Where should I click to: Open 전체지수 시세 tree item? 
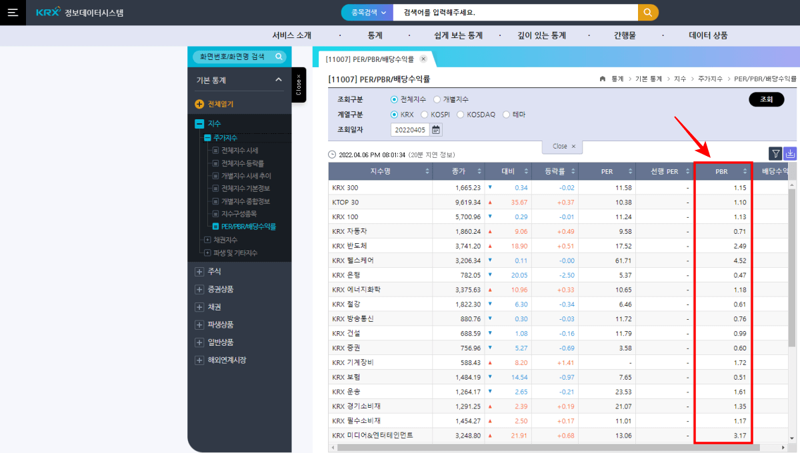(x=239, y=151)
